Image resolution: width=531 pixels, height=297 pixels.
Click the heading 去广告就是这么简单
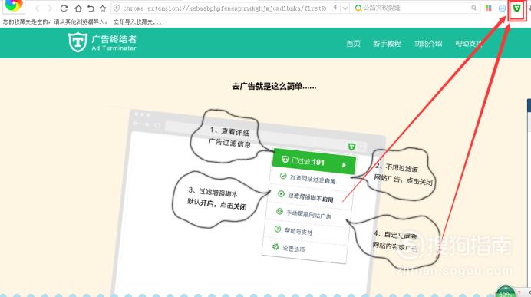tap(274, 87)
